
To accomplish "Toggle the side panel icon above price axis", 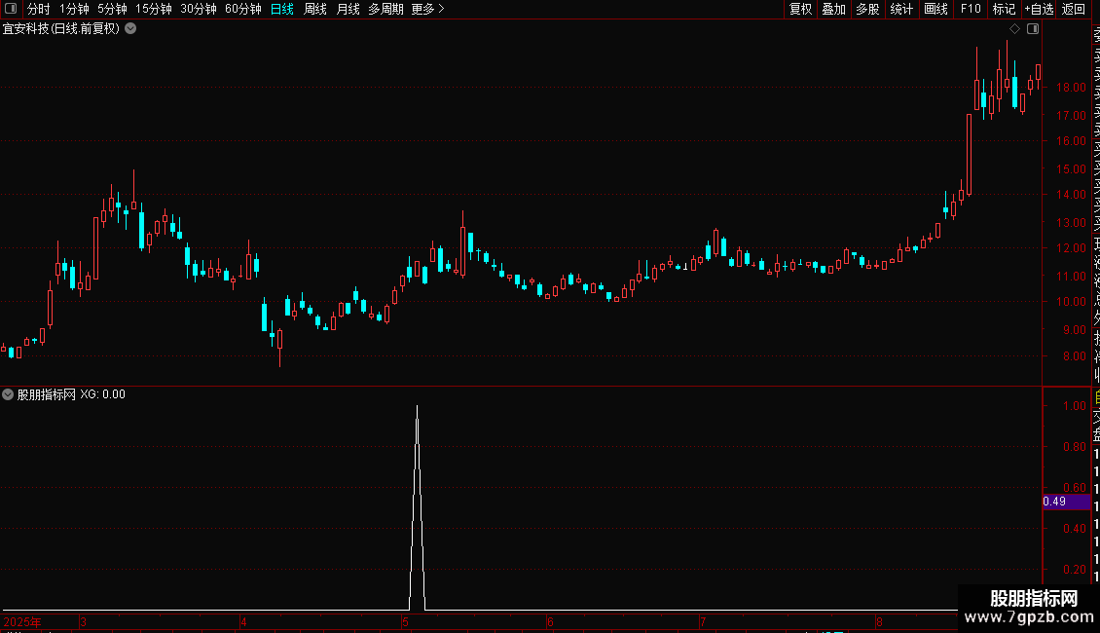I will tap(1033, 29).
